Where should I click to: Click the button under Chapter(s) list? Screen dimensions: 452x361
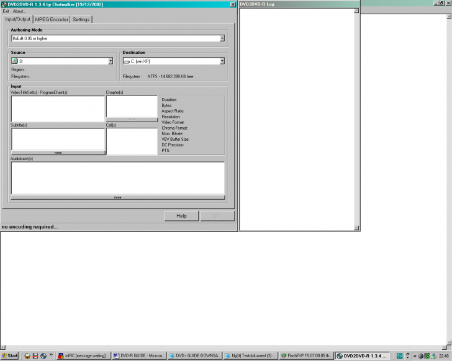[x=132, y=120]
